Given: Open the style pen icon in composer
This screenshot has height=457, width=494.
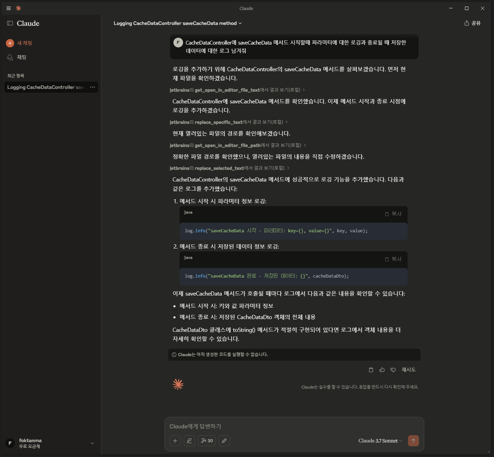Looking at the screenshot, I should (x=189, y=441).
